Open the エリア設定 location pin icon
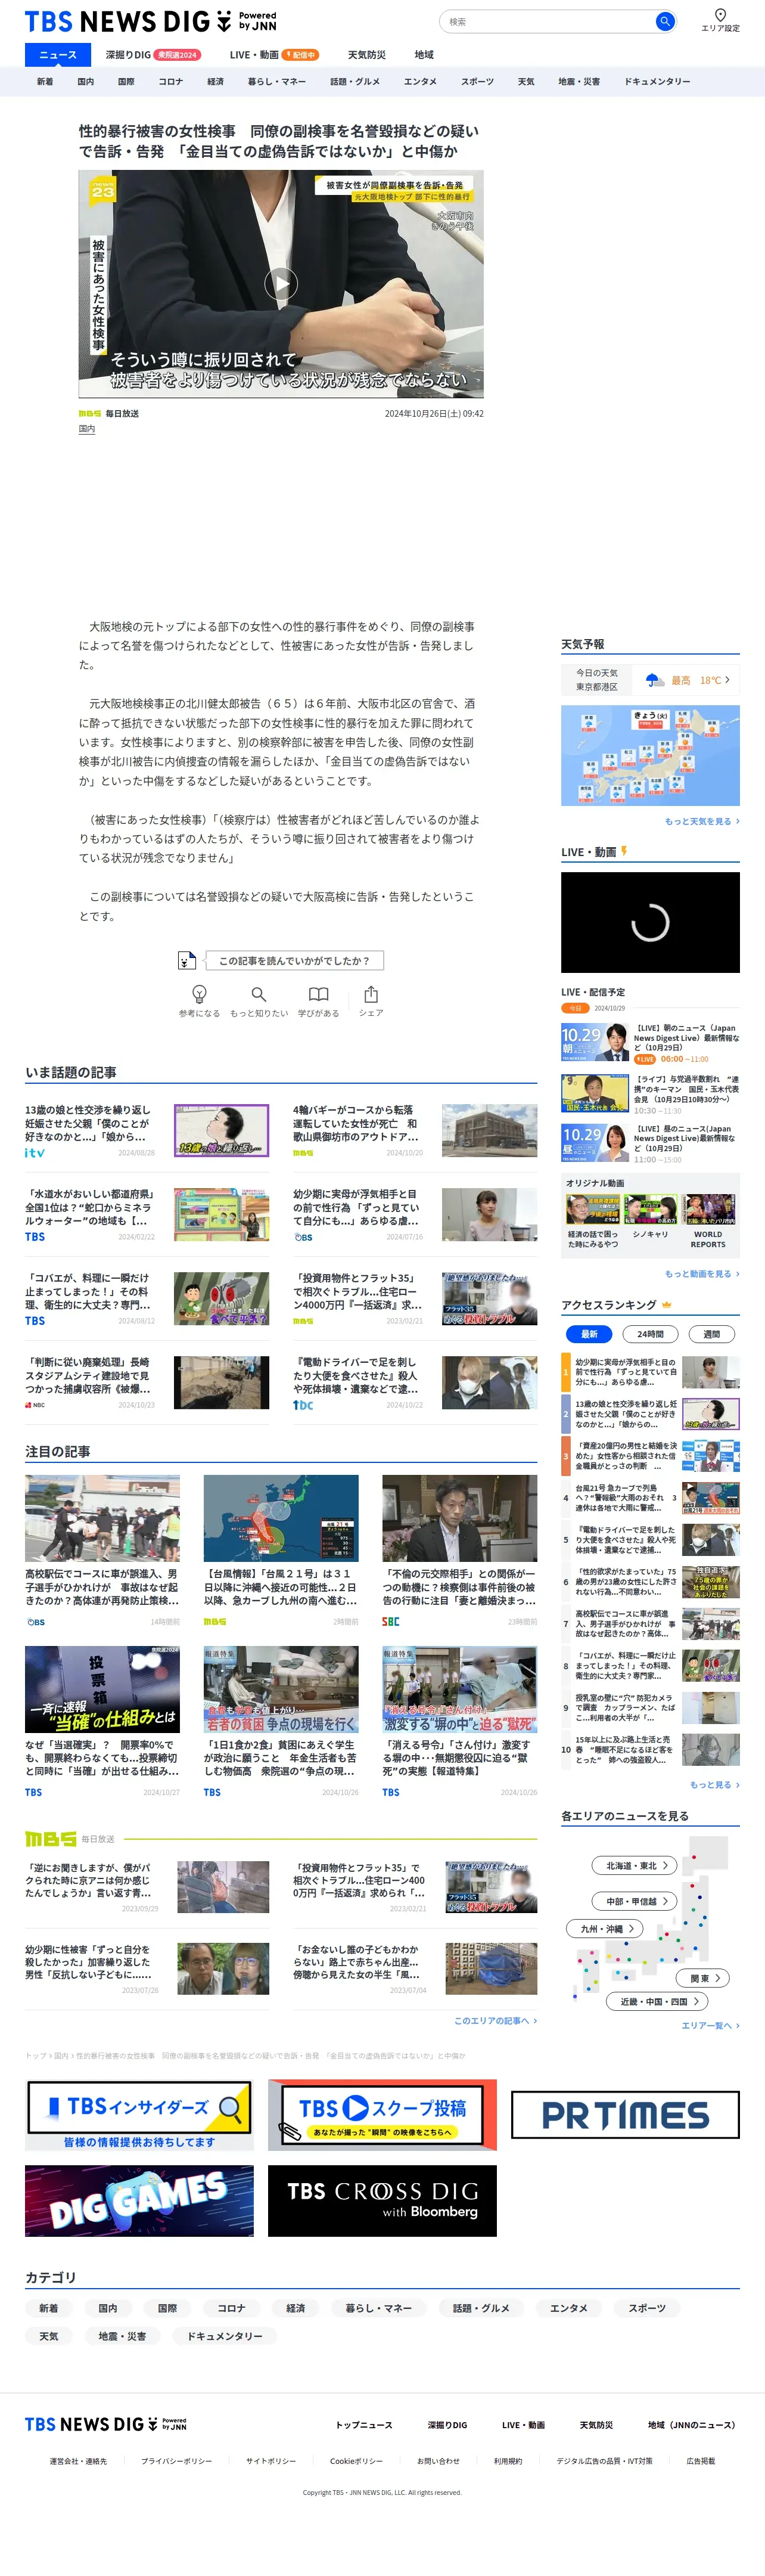 [720, 15]
